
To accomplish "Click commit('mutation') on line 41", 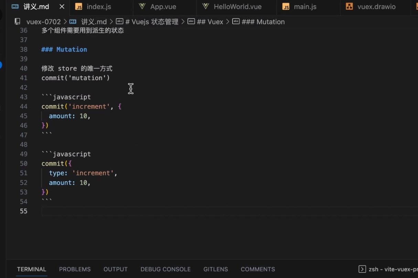I will [76, 78].
